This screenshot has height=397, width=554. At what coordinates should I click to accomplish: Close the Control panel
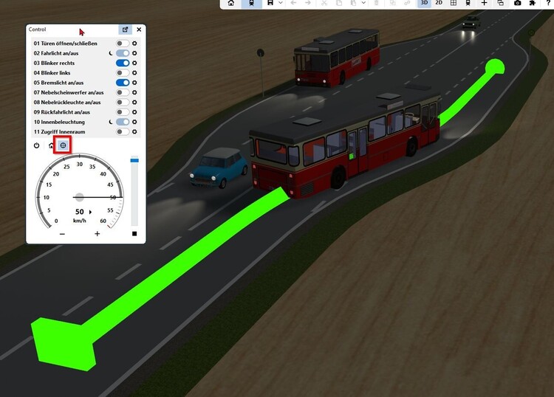point(139,30)
